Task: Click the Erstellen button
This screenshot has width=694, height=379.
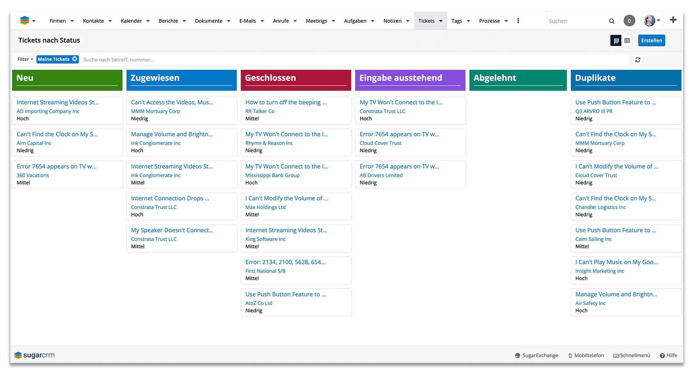Action: (651, 40)
